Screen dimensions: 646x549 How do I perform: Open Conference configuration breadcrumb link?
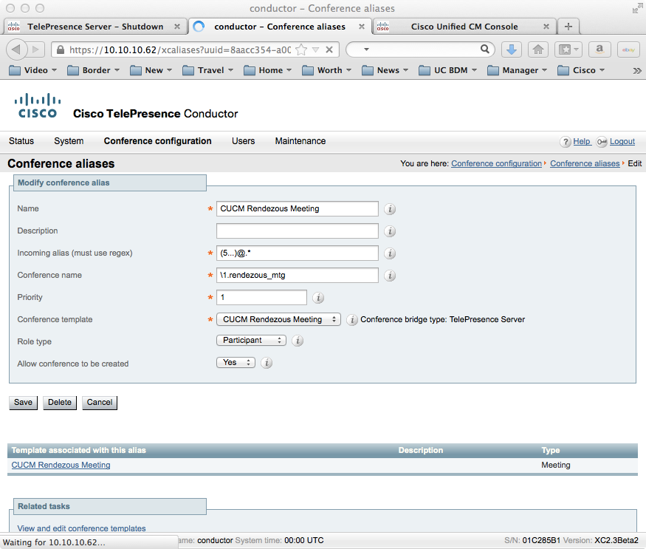point(496,163)
